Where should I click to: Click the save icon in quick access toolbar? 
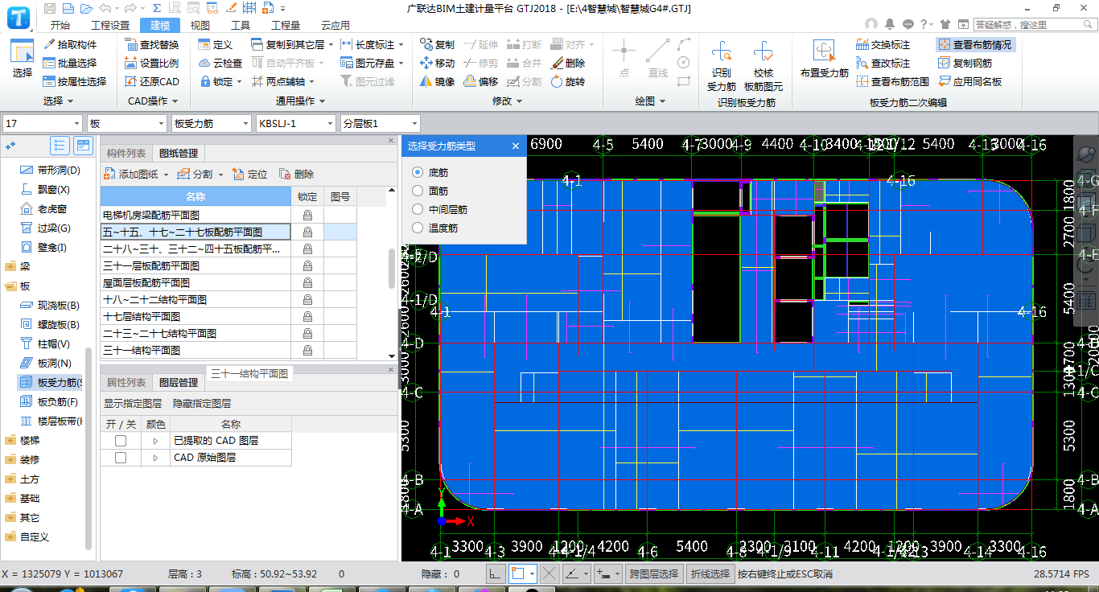click(x=50, y=8)
